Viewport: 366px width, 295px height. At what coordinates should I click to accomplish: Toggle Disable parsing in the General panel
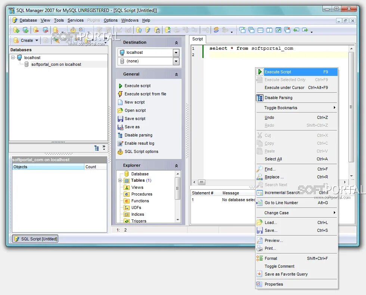[x=139, y=135]
